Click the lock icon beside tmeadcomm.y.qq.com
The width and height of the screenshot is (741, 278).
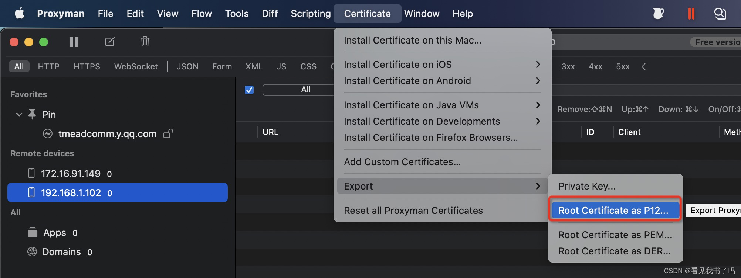(x=169, y=133)
